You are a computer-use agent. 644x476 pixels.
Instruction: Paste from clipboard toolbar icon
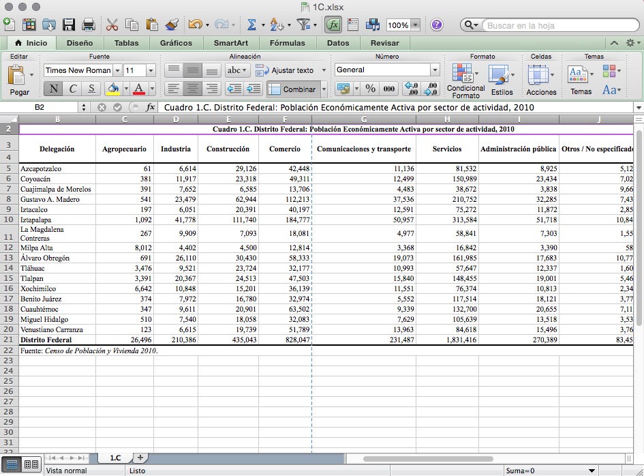[x=151, y=25]
